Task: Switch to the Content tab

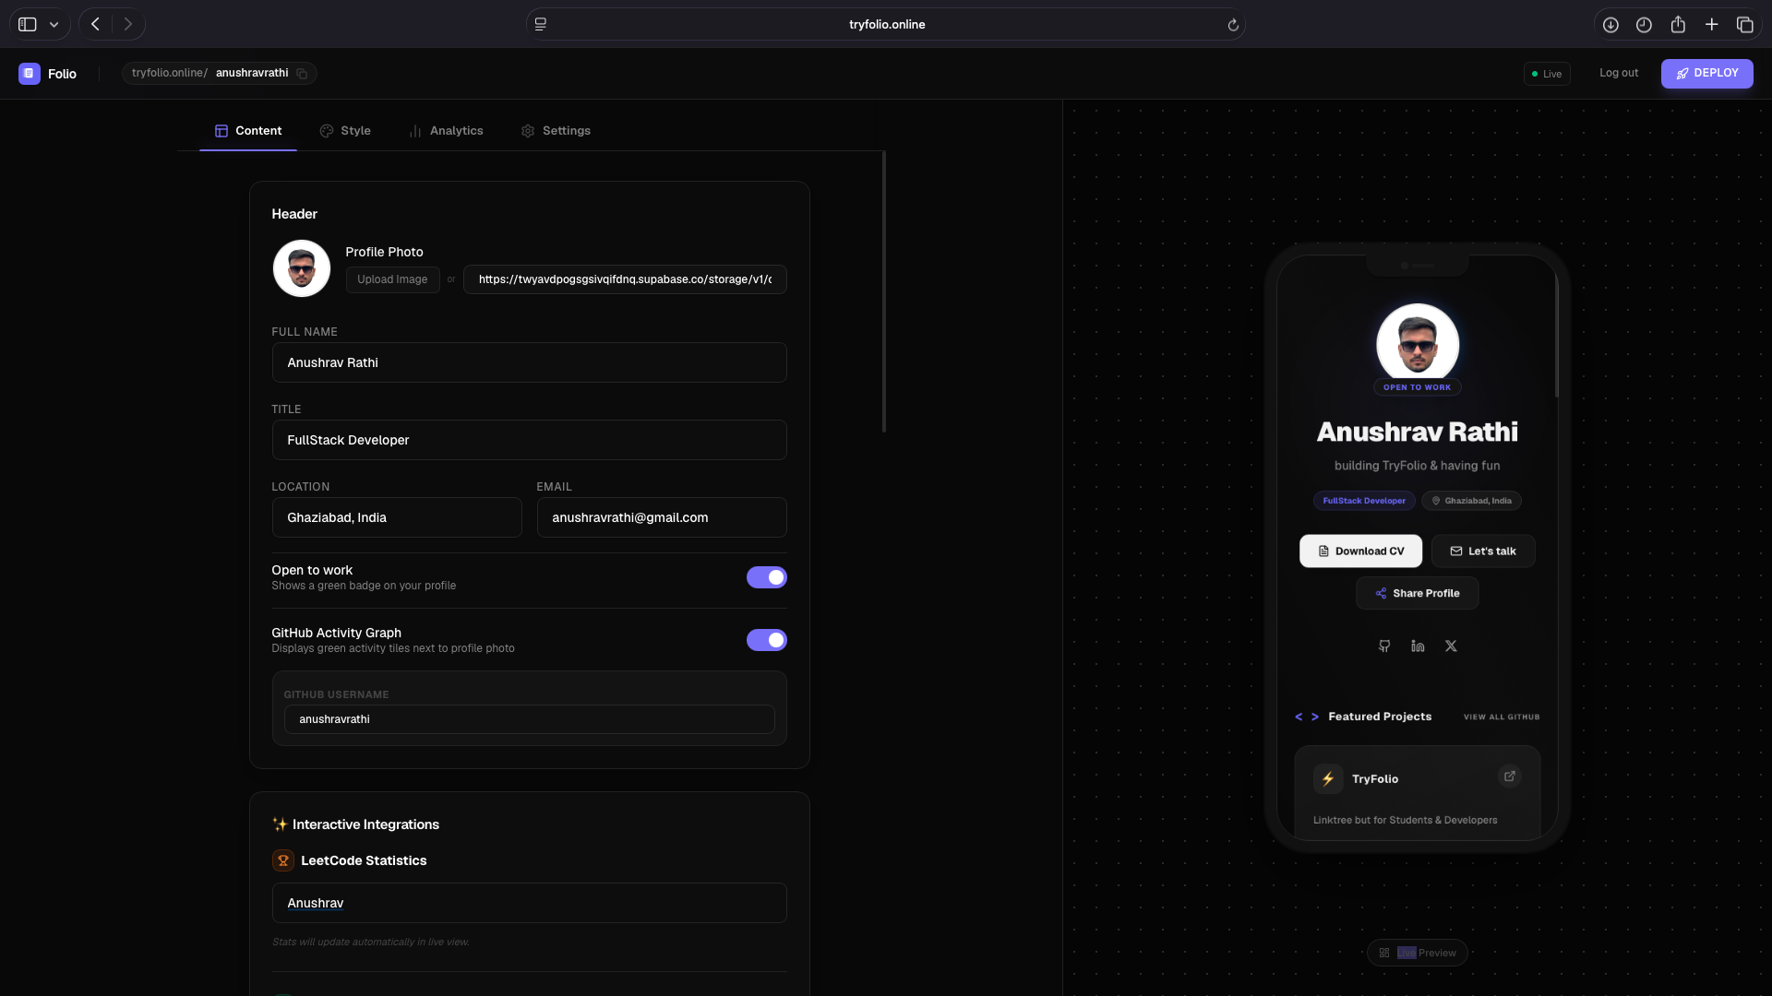Action: (x=248, y=131)
